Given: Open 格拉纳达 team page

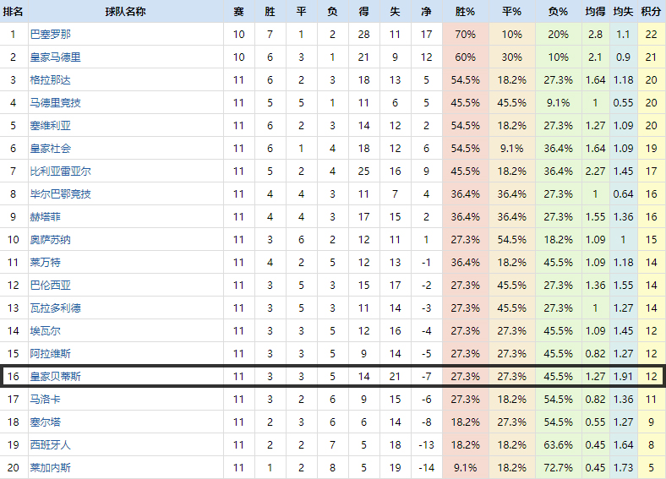Looking at the screenshot, I should (x=50, y=80).
